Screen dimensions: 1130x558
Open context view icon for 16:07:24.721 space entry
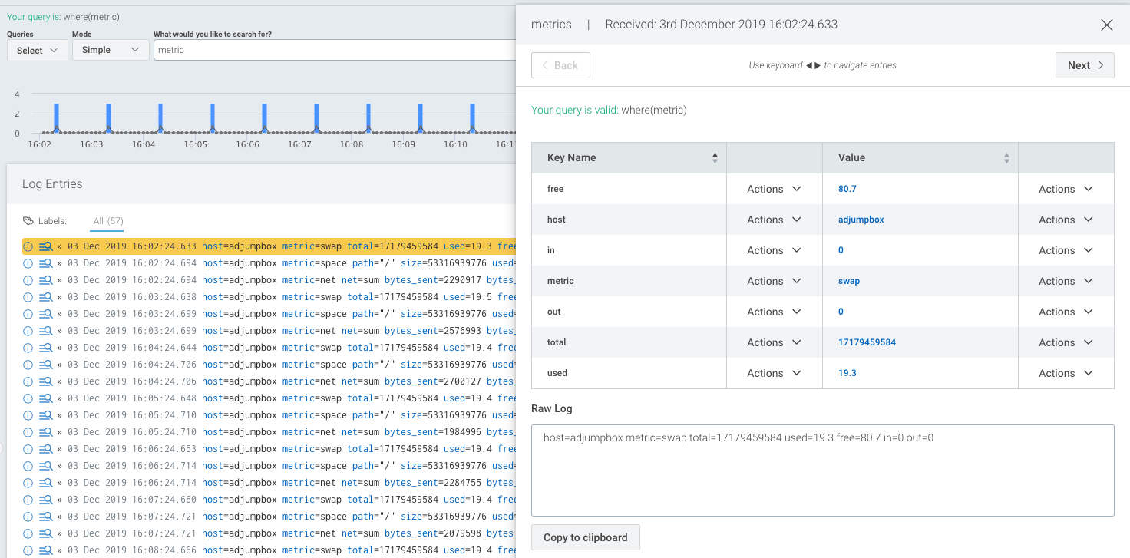click(45, 517)
